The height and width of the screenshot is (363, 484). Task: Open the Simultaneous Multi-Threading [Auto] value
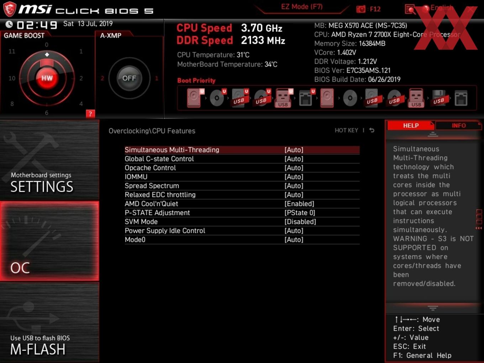tap(294, 150)
